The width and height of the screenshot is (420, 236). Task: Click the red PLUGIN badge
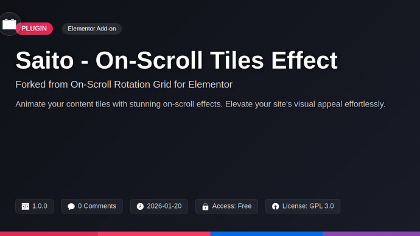pyautogui.click(x=34, y=29)
